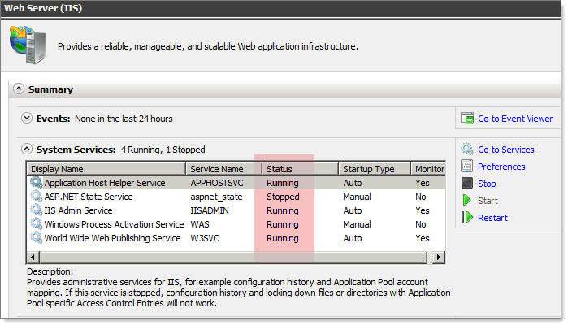Click the green Restart arrow icon

point(467,218)
